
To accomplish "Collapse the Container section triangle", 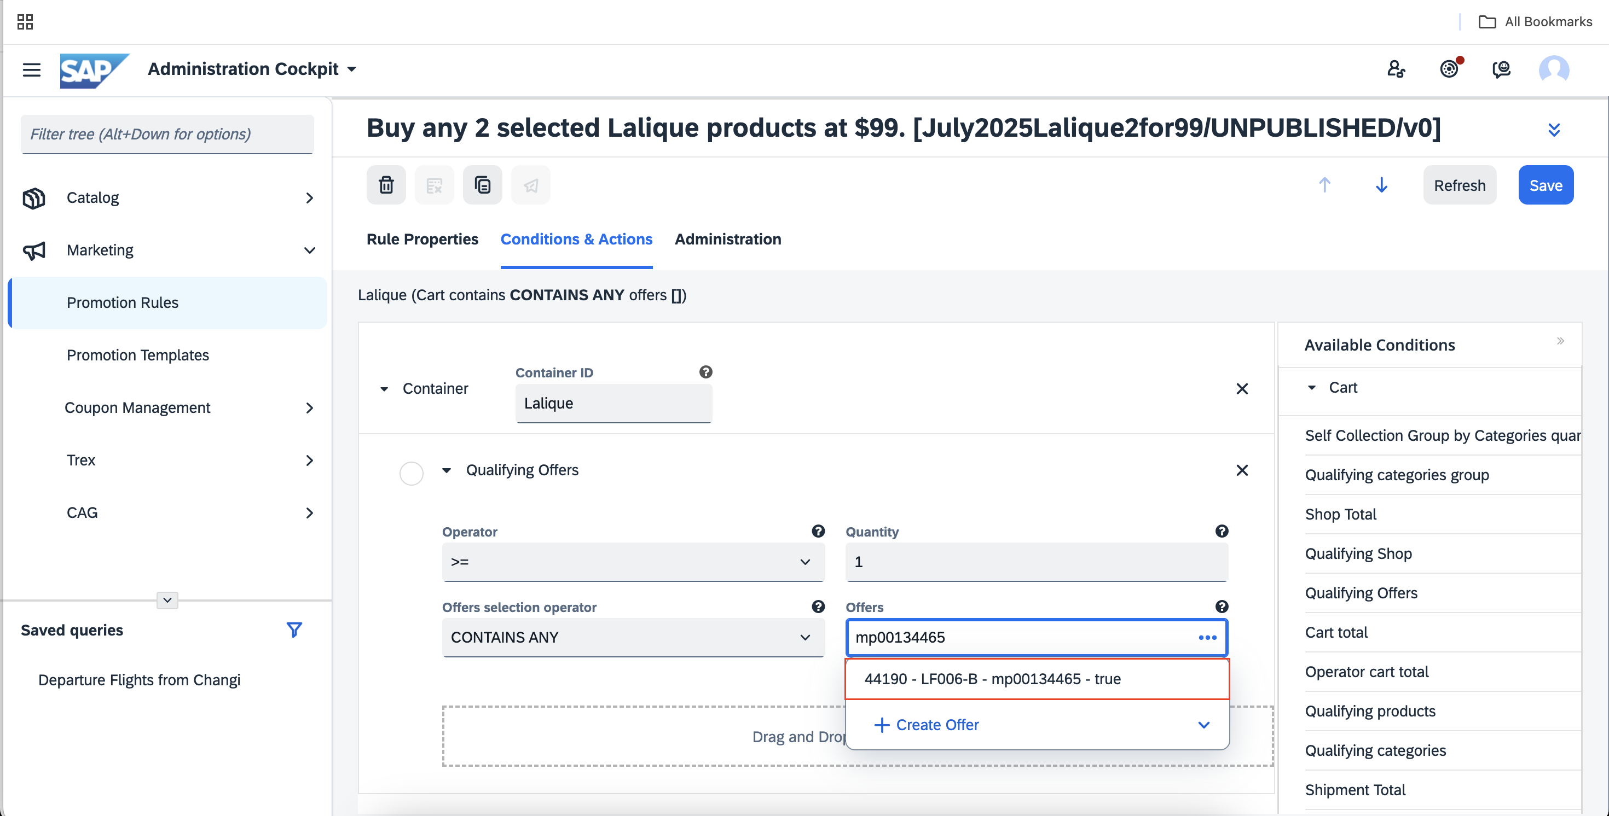I will click(x=384, y=389).
